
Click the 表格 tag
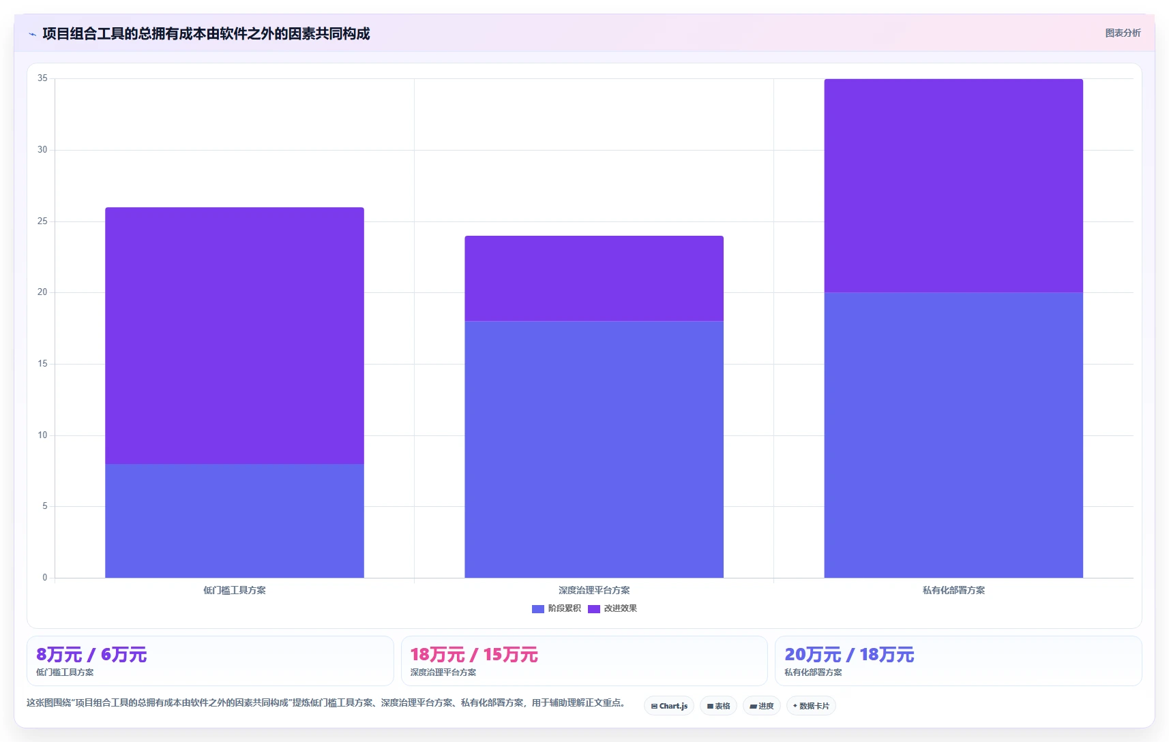click(x=718, y=706)
